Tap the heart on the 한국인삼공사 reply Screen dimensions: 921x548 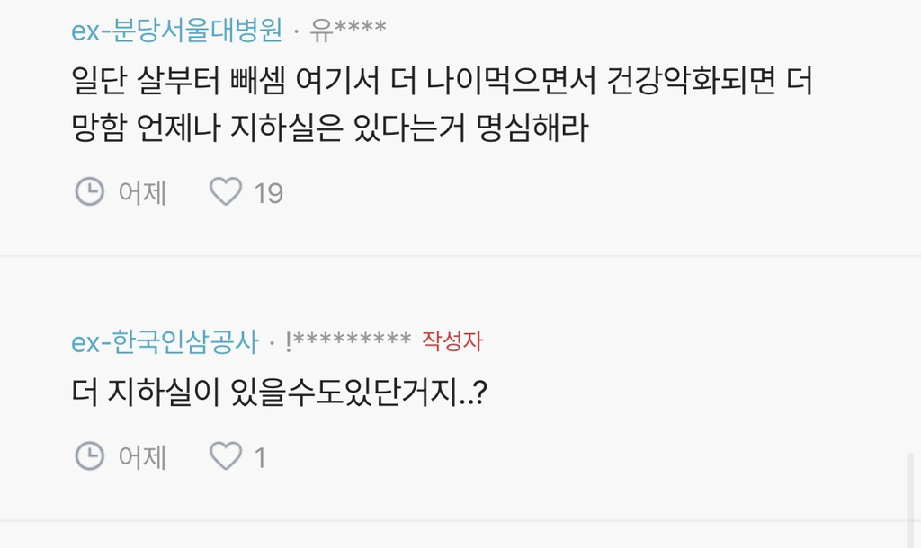click(226, 457)
